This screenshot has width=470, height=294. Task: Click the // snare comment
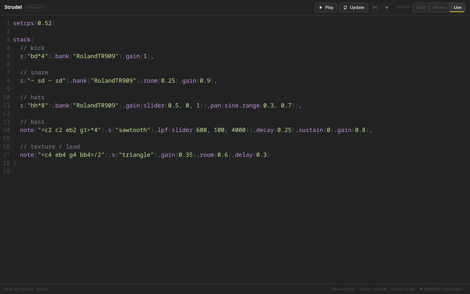34,73
